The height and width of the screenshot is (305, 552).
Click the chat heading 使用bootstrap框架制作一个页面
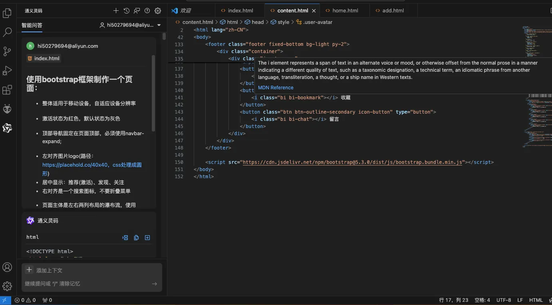pos(79,83)
